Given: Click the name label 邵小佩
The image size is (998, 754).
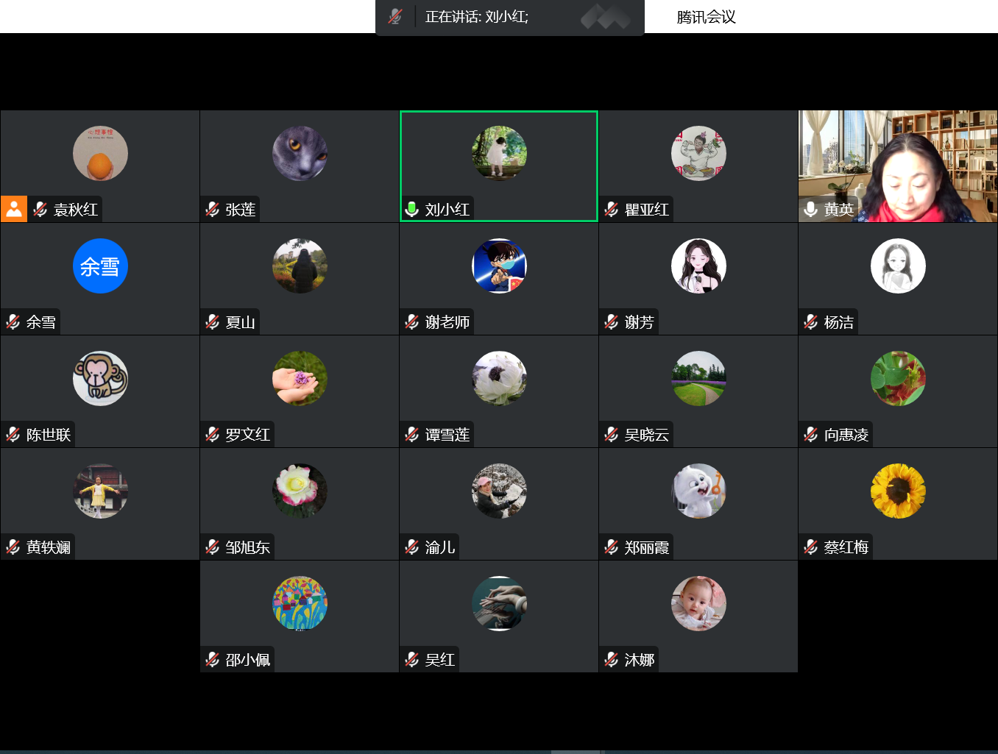Looking at the screenshot, I should pos(247,660).
